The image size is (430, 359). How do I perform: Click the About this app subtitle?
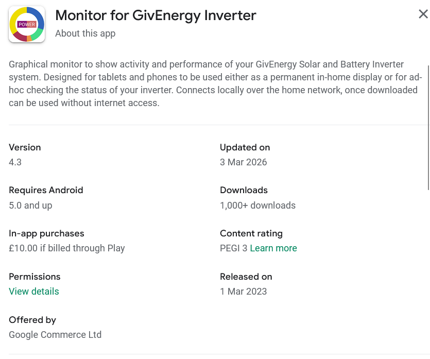[x=85, y=33]
